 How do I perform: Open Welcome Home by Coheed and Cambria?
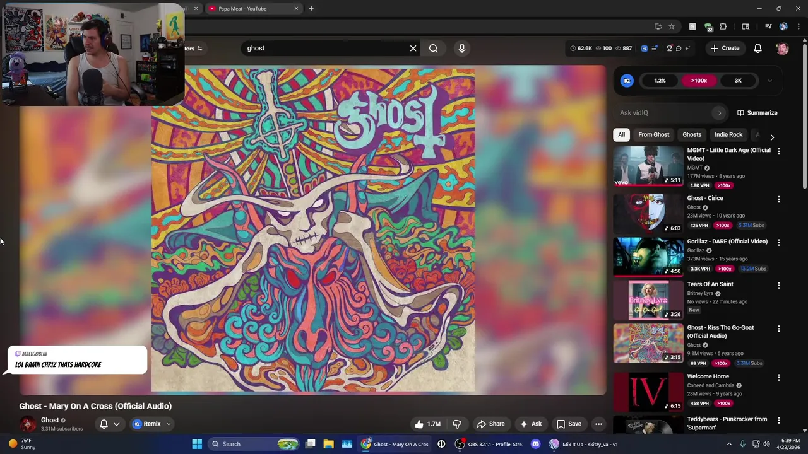coord(708,376)
